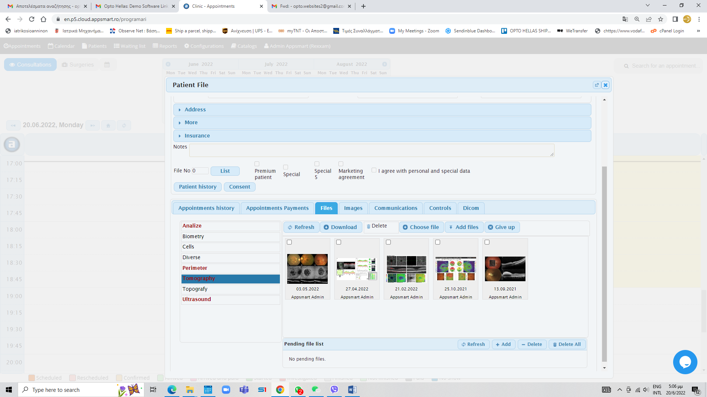The height and width of the screenshot is (397, 707).
Task: Share this page icon in address bar
Action: 649,19
